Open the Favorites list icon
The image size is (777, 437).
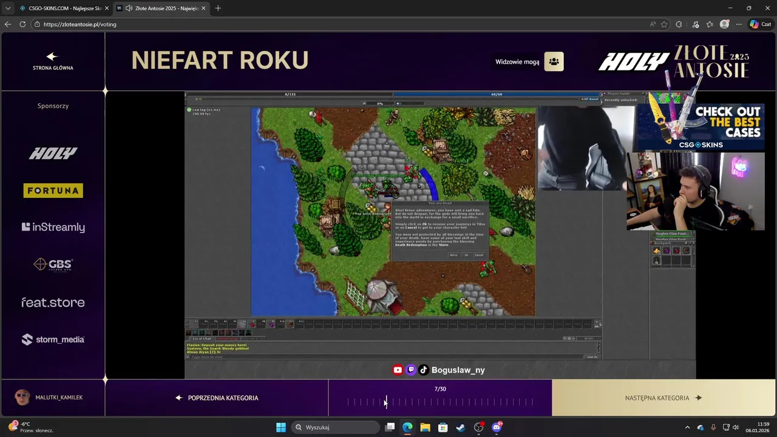click(710, 24)
